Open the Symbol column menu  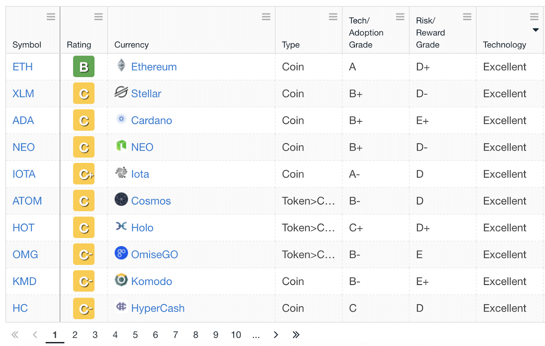coord(51,17)
